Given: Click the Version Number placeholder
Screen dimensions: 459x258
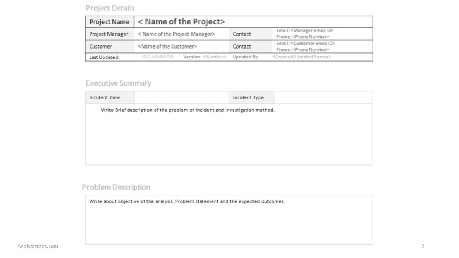Looking at the screenshot, I should point(215,57).
